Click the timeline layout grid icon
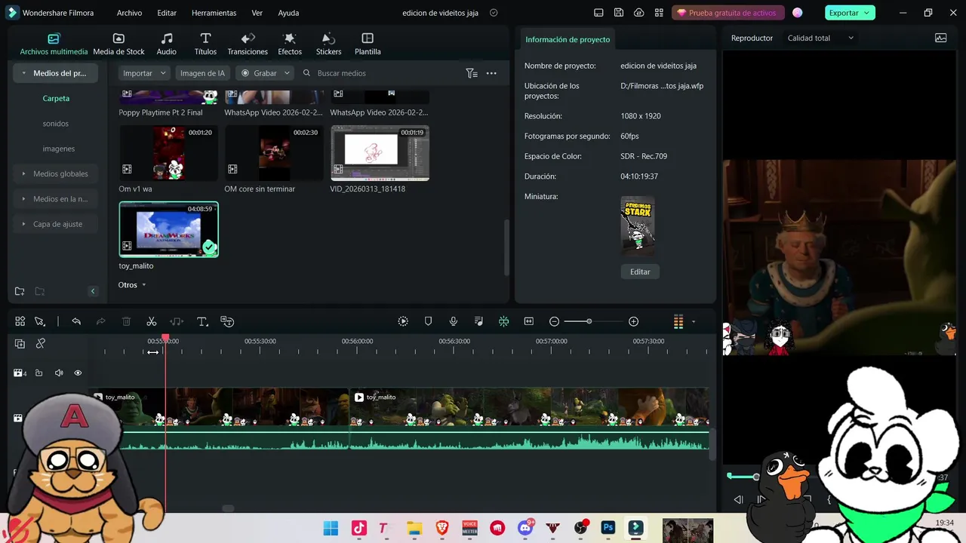 20,321
